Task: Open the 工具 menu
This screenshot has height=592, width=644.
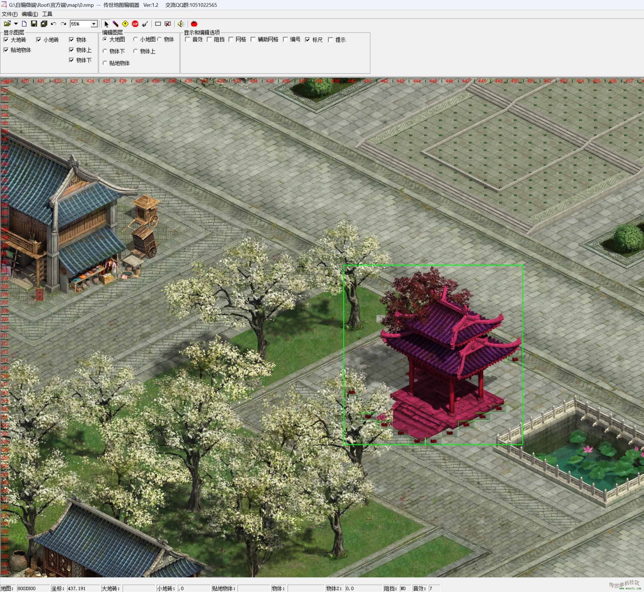Action: (47, 14)
